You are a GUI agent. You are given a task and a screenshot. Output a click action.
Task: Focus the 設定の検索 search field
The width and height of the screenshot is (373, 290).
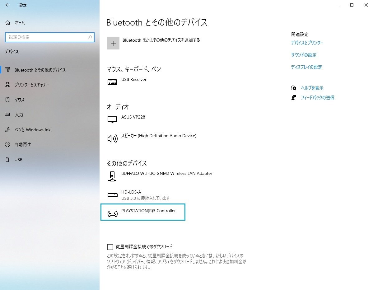click(50, 37)
